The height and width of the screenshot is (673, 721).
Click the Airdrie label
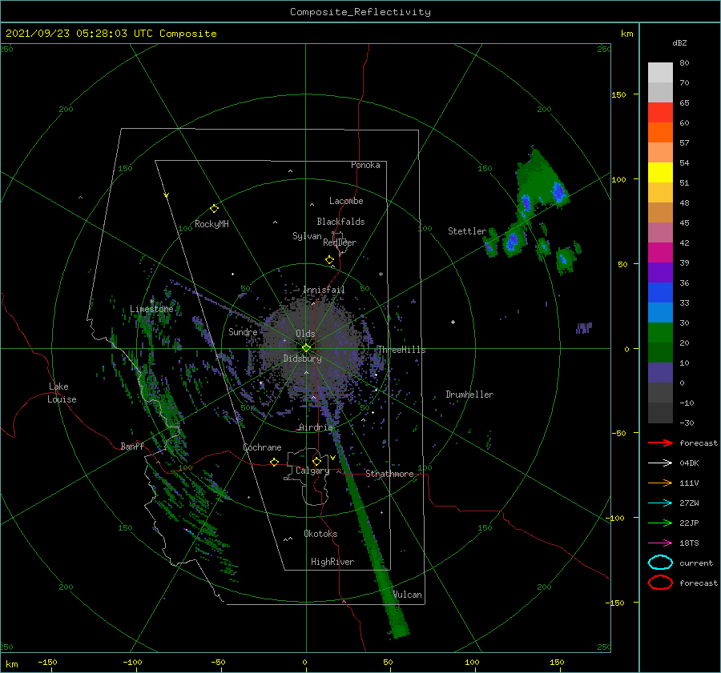pos(316,427)
